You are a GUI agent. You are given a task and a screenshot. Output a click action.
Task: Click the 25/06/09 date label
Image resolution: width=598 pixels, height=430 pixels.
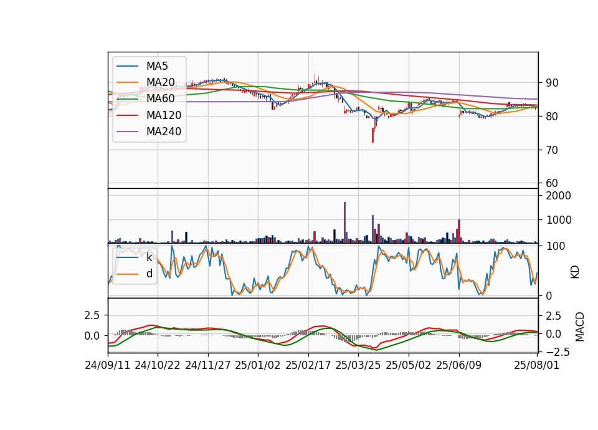[459, 365]
